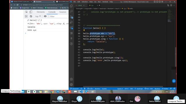This screenshot has width=186, height=104.
Task: Go back in Chrome browser
Action: (11, 5)
